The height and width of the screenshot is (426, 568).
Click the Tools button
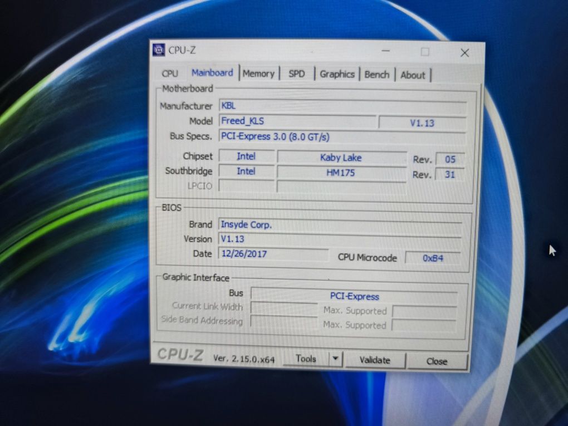tap(306, 359)
